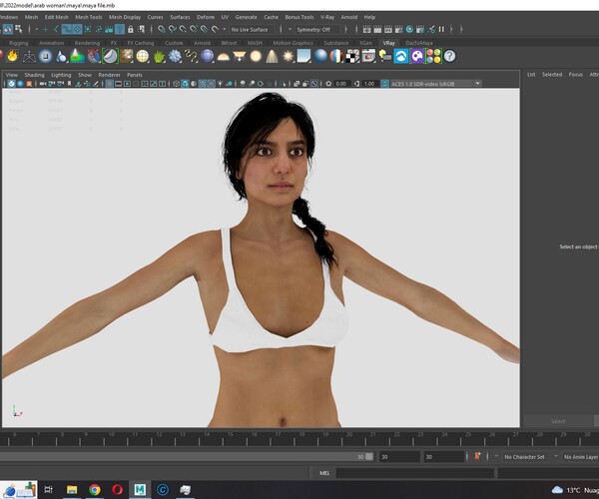Open the help question mark shelf icon
This screenshot has width=599, height=499.
pos(450,56)
